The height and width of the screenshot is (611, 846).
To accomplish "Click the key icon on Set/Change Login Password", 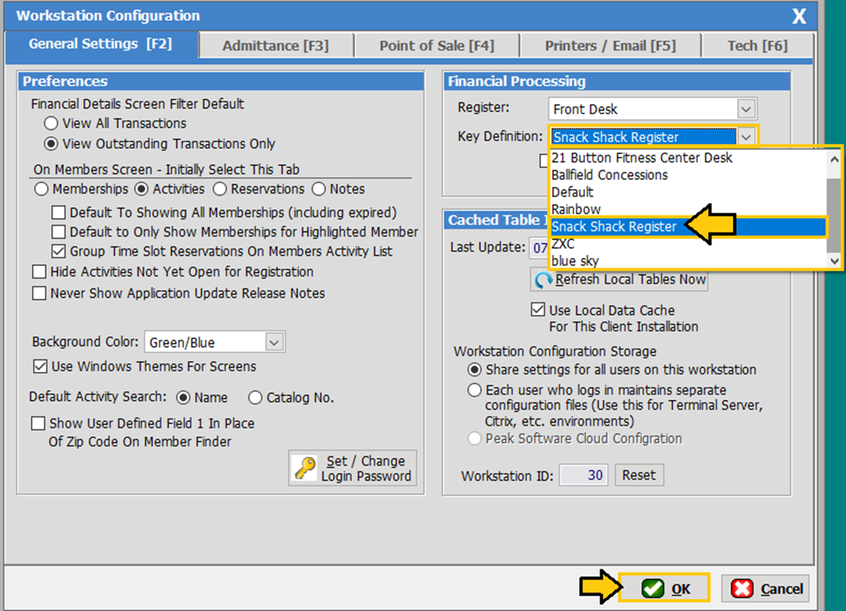I will 306,468.
